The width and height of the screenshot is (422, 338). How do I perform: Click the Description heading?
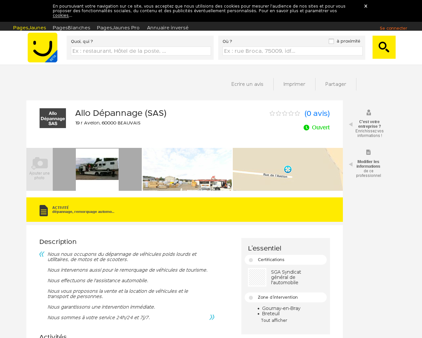pyautogui.click(x=58, y=242)
